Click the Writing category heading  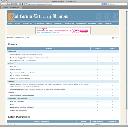point(11,82)
